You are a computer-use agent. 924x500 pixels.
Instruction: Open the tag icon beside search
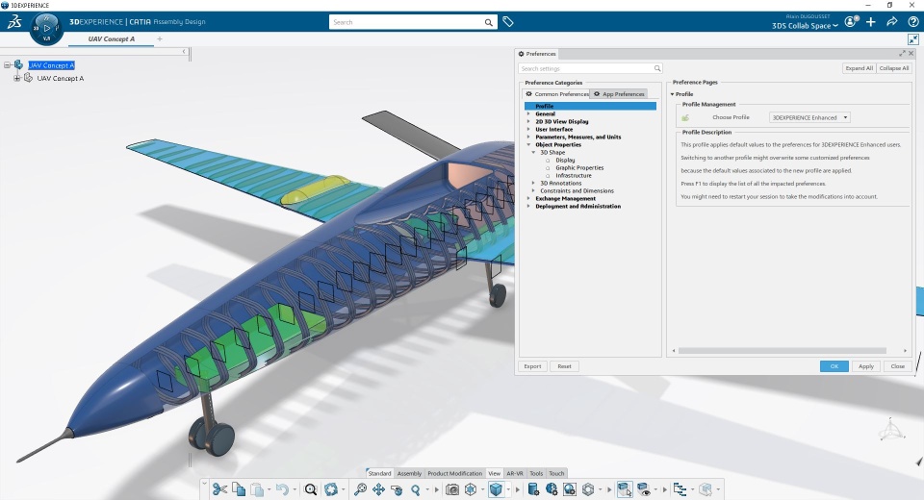coord(508,22)
